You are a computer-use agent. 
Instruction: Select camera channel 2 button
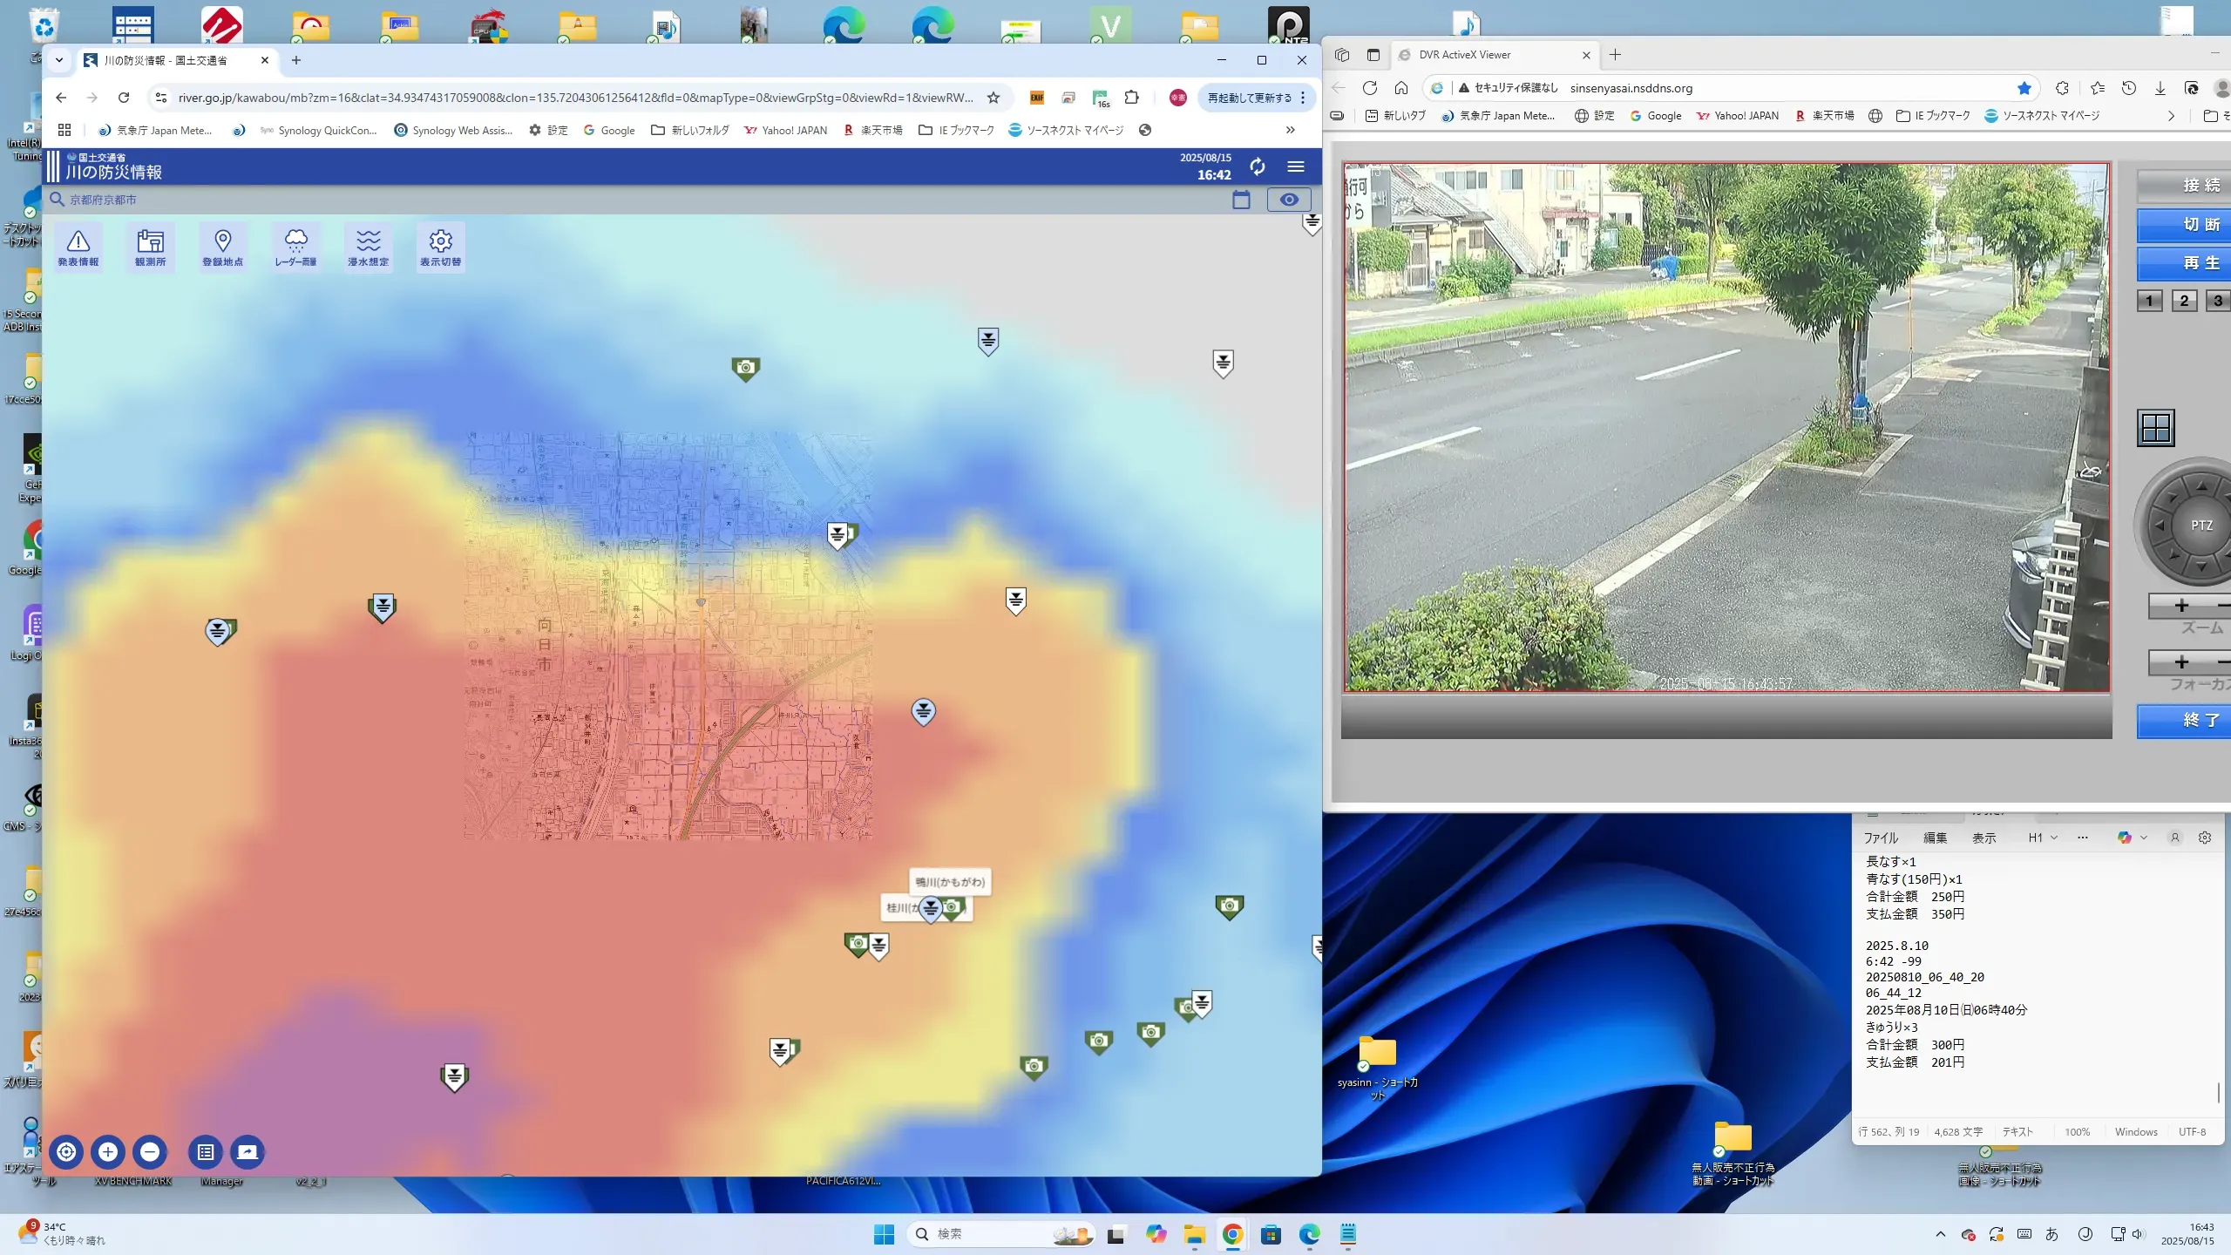pyautogui.click(x=2183, y=301)
